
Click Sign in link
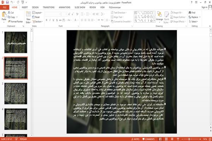204,7
